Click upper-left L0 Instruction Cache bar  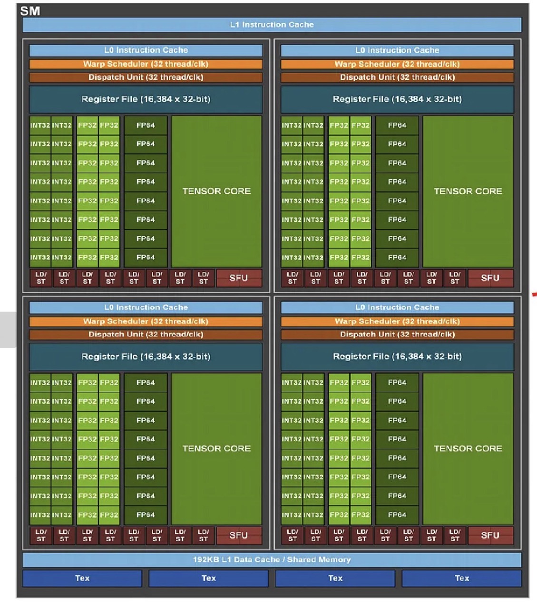pyautogui.click(x=146, y=50)
